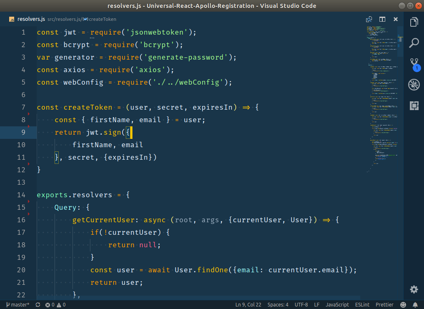Open the Extensions view in activity bar
424x309 pixels.
tap(414, 106)
